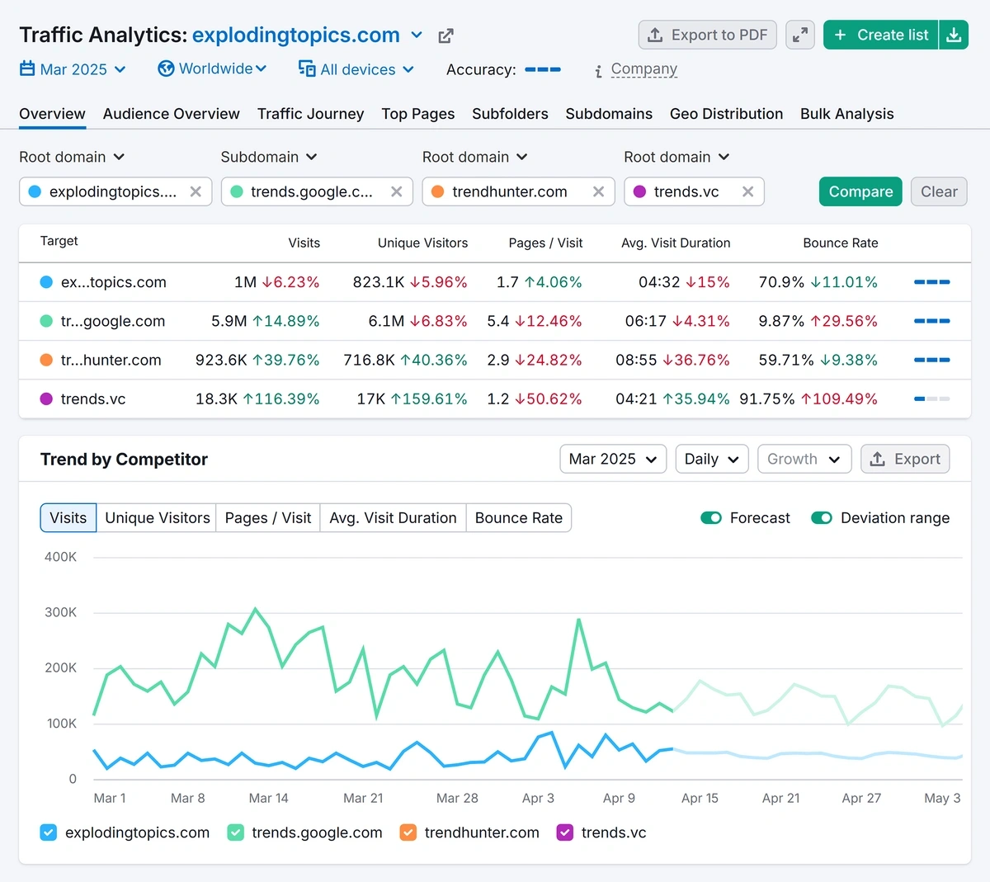Switch to Traffic Journey tab
The width and height of the screenshot is (990, 882).
click(310, 114)
